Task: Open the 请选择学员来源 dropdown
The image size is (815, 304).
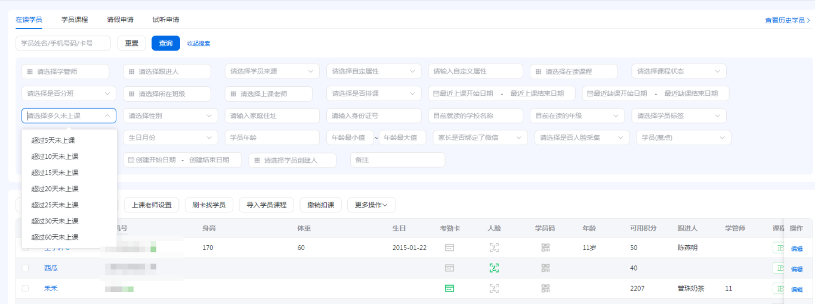Action: coord(271,71)
